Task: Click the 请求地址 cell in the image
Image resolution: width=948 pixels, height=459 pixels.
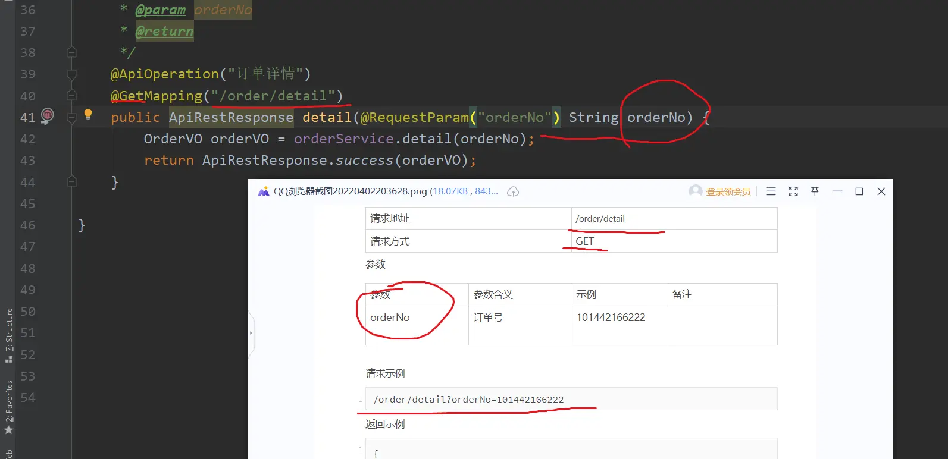Action: 468,218
